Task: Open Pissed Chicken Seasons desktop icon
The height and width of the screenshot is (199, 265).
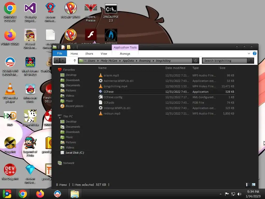Action: click(x=30, y=39)
